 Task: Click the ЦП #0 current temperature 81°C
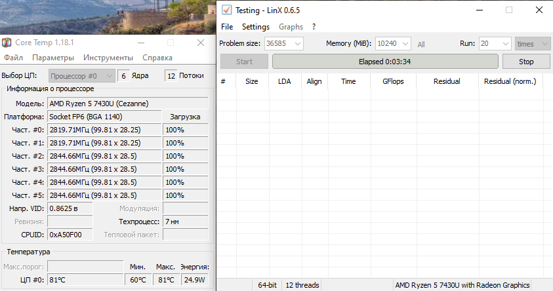click(x=85, y=280)
